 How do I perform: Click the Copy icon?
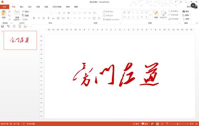tap(9, 16)
